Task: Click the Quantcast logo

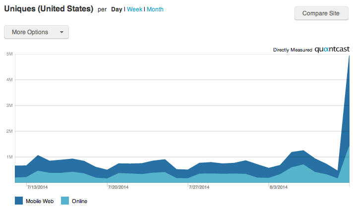Action: [x=332, y=50]
